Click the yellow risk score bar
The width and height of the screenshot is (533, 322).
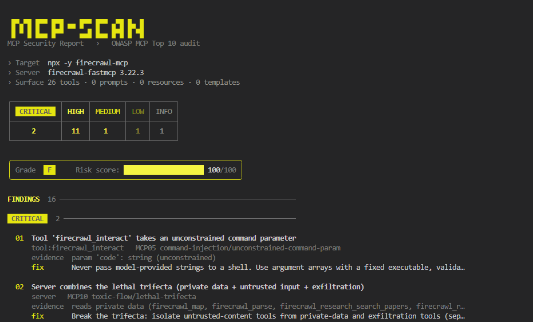pos(164,170)
